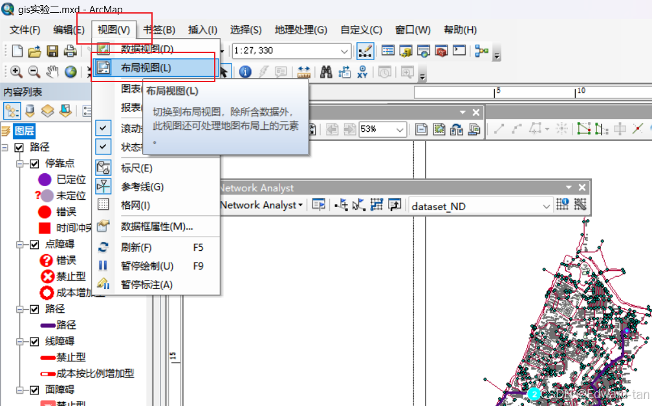Image resolution: width=652 pixels, height=406 pixels.
Task: Open the ArcToolbox red toolbox icon
Action: click(x=441, y=50)
